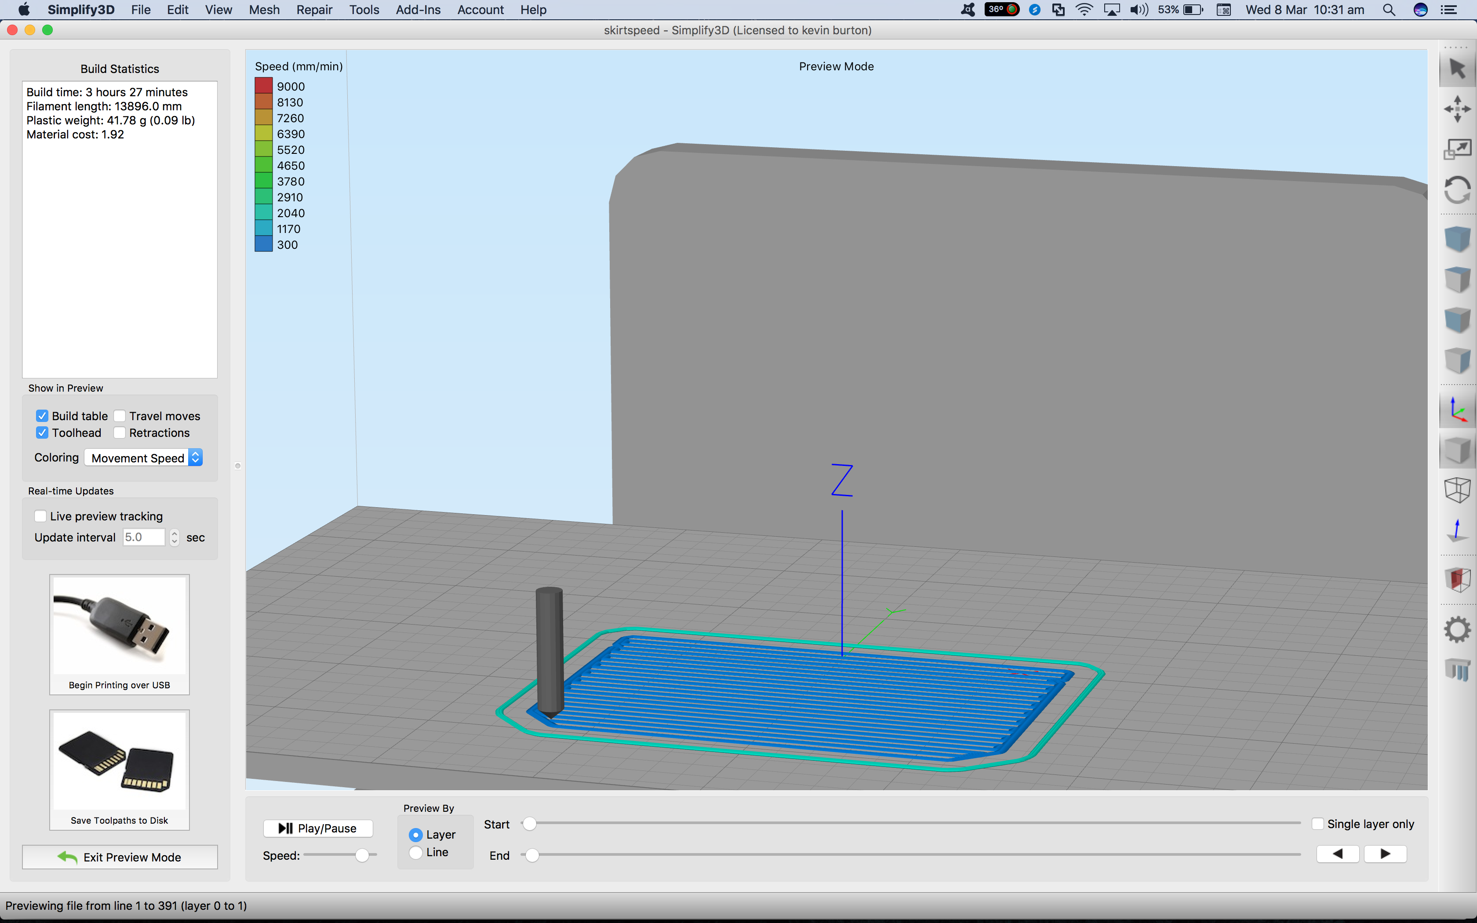Select the normal selection arrow tool
The width and height of the screenshot is (1477, 923).
click(x=1458, y=69)
